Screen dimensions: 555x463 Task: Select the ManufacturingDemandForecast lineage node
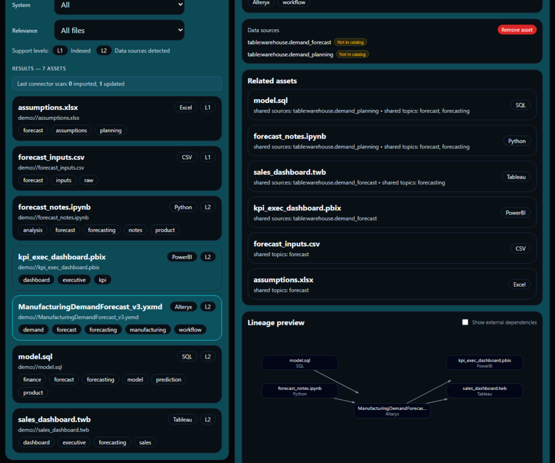pyautogui.click(x=392, y=410)
